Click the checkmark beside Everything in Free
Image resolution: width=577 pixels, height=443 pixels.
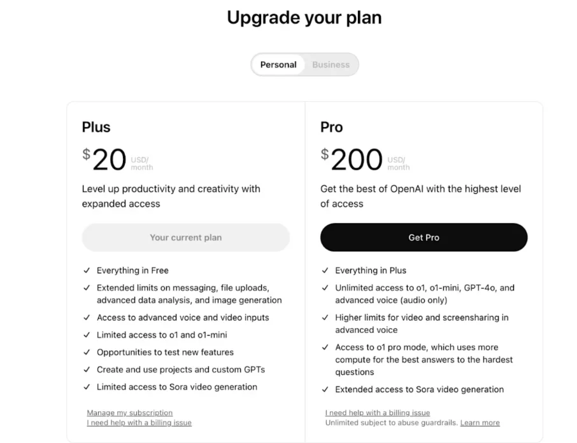click(87, 271)
